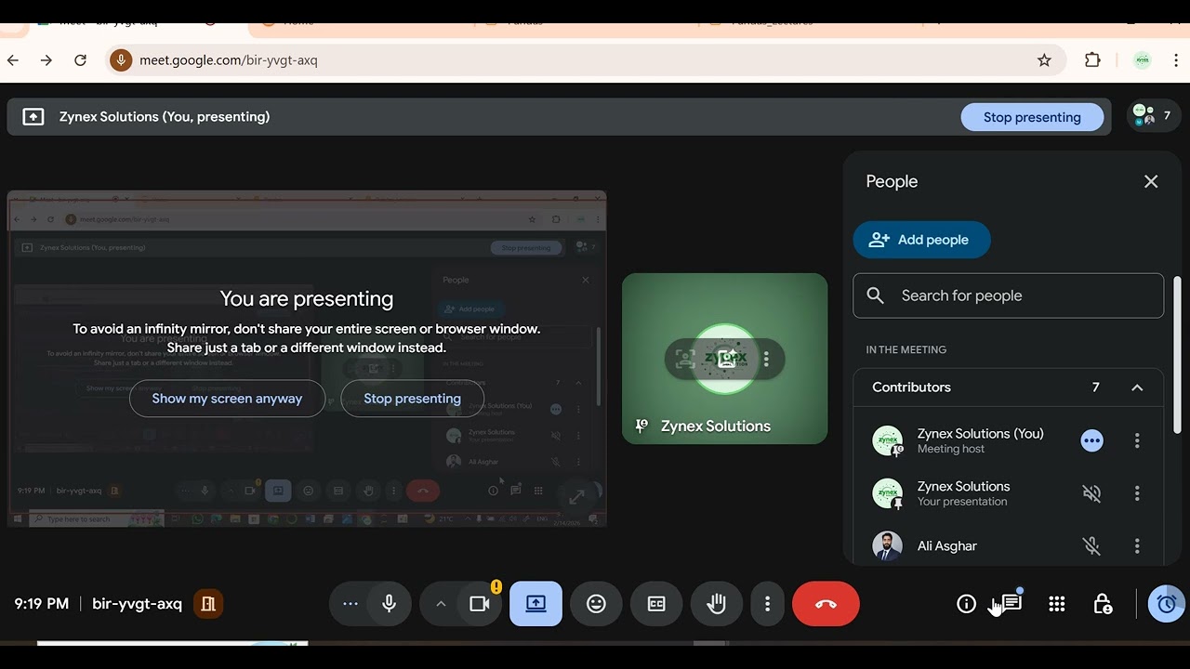Open browser extensions puzzle icon
Image resolution: width=1190 pixels, height=669 pixels.
click(1092, 60)
